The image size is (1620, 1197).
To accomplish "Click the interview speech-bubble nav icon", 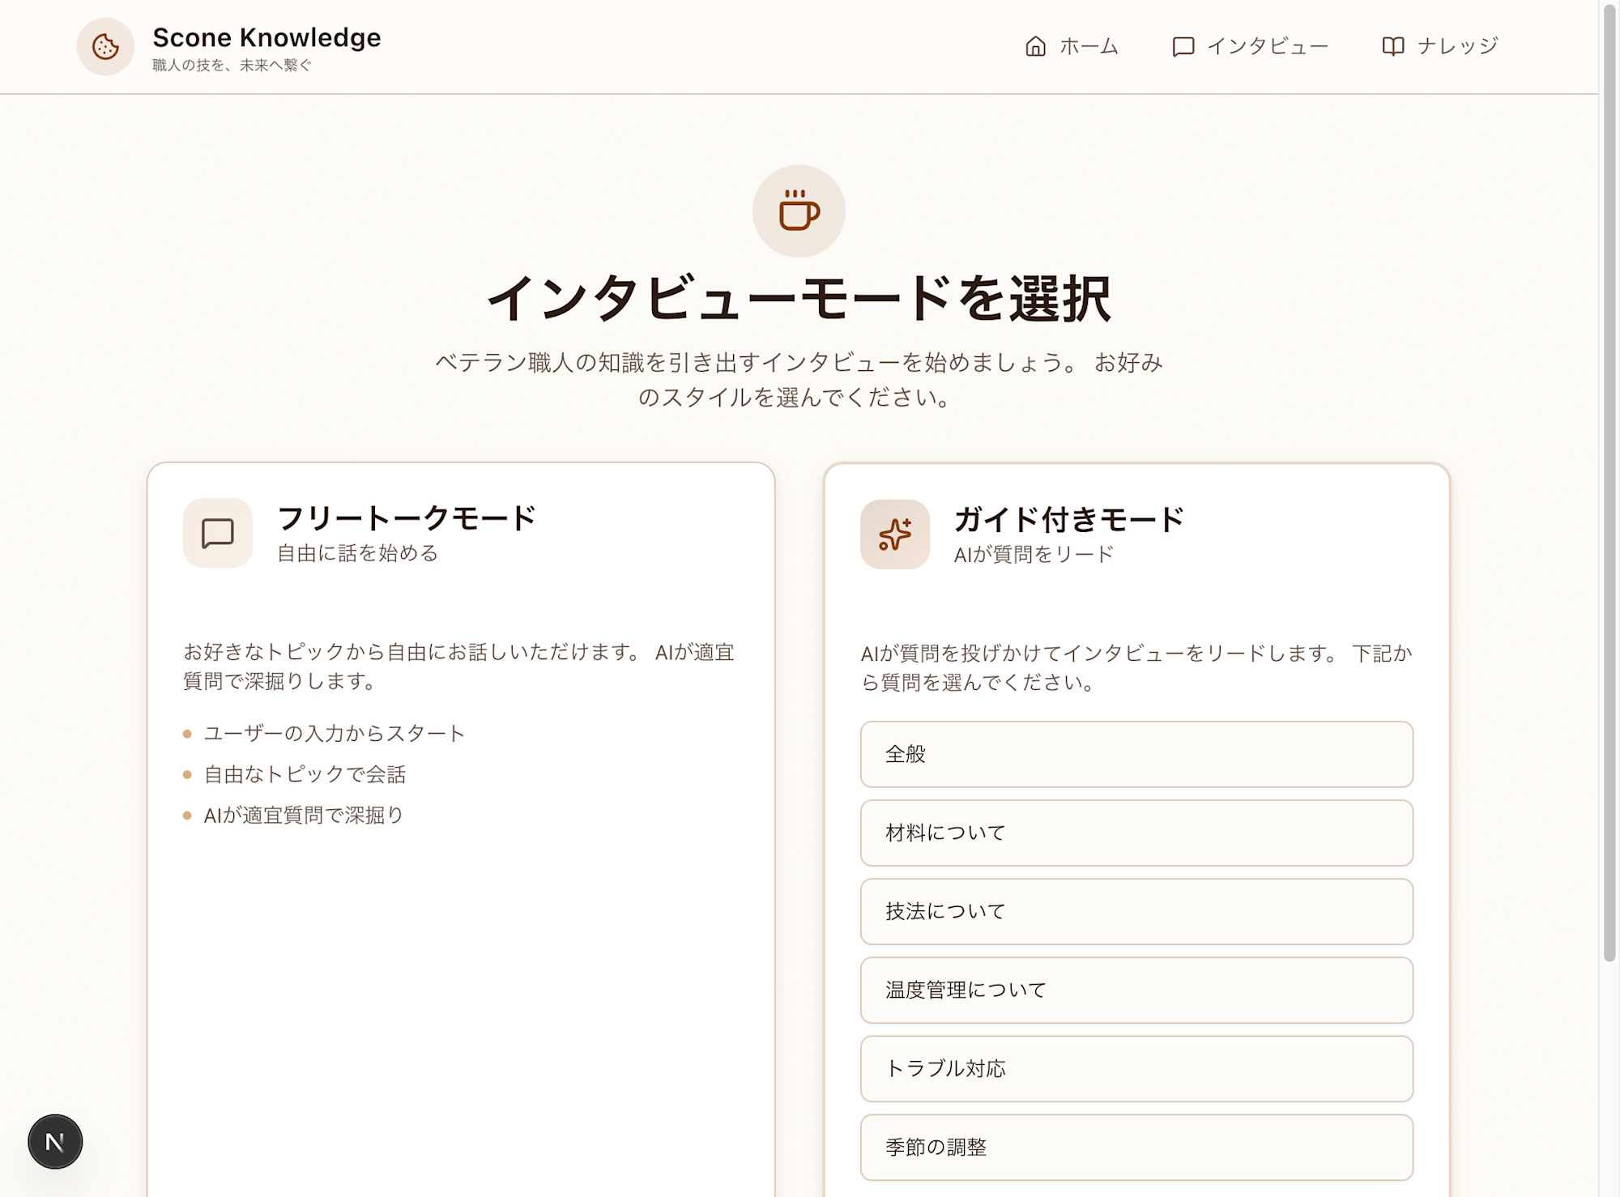I will 1183,46.
